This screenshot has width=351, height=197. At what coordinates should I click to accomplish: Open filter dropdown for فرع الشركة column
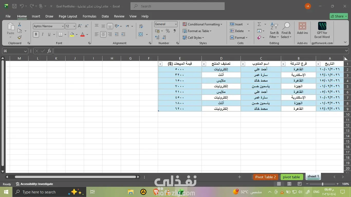click(x=283, y=64)
